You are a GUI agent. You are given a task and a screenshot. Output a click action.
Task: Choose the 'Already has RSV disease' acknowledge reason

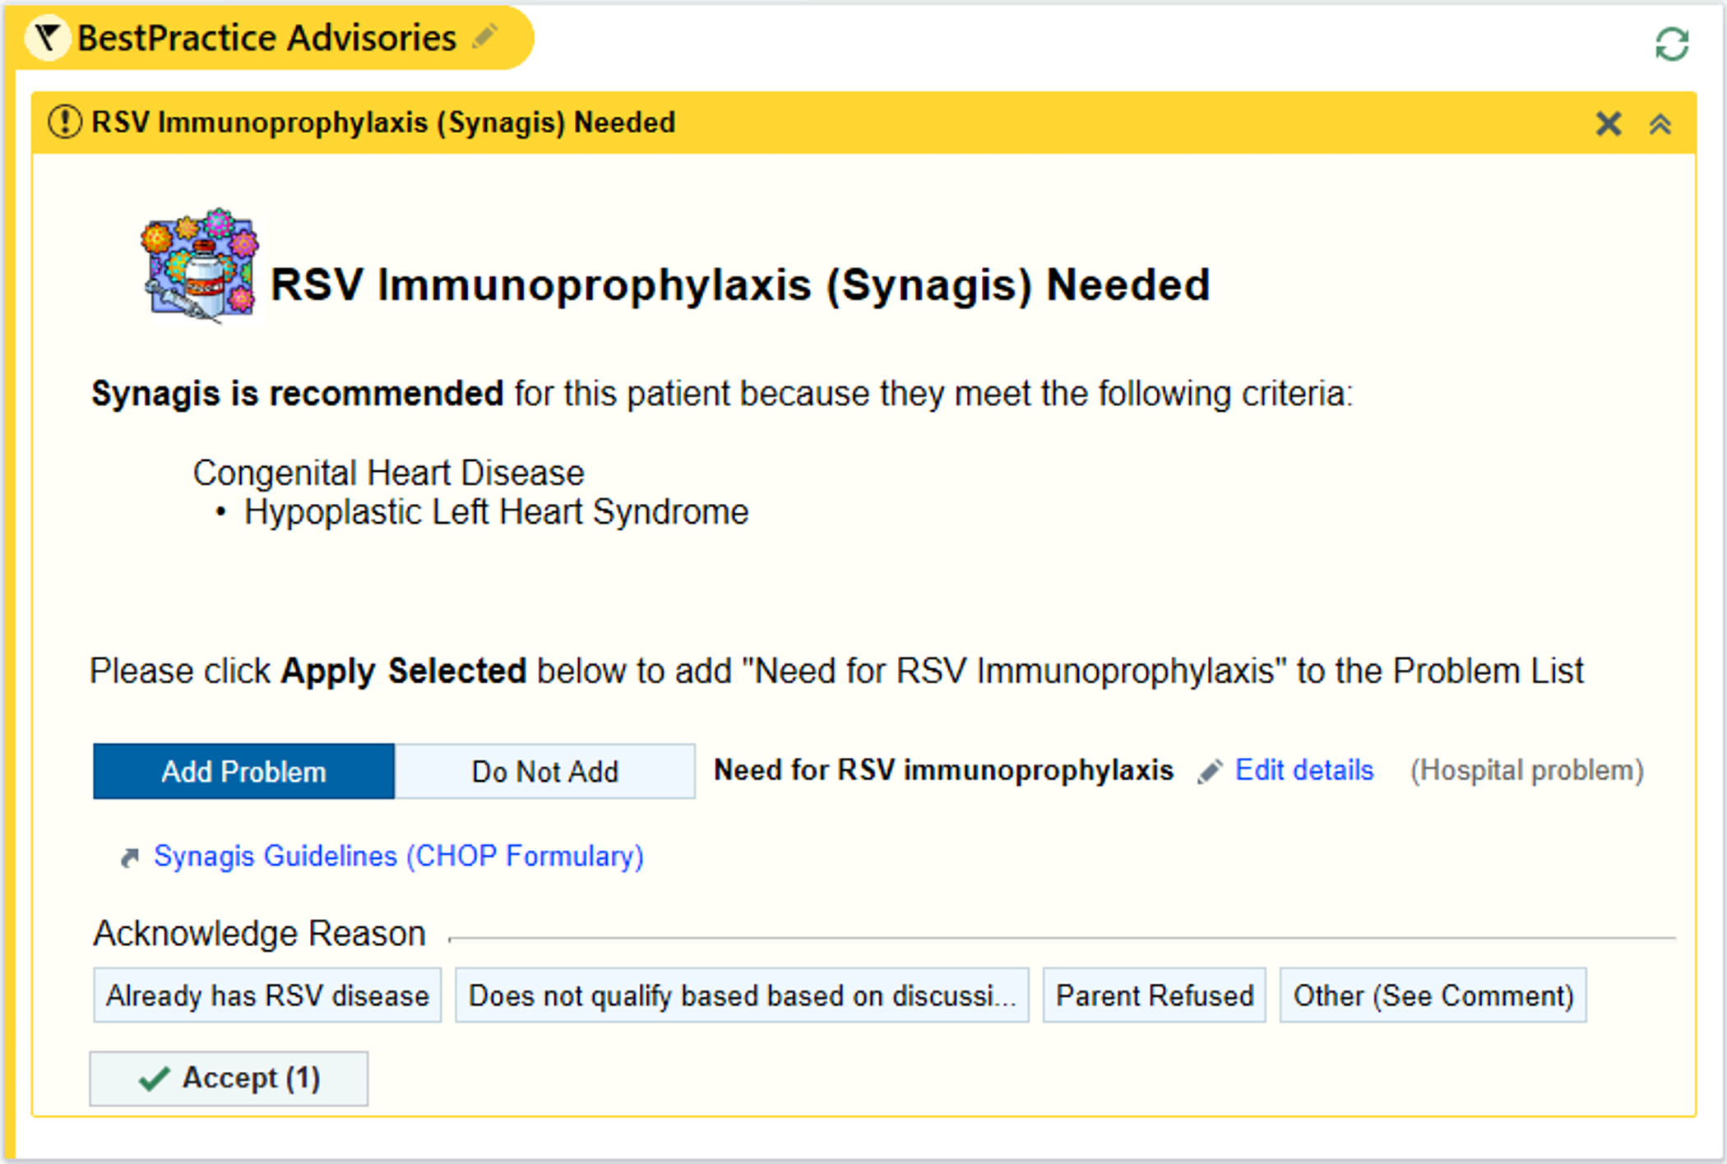point(267,995)
